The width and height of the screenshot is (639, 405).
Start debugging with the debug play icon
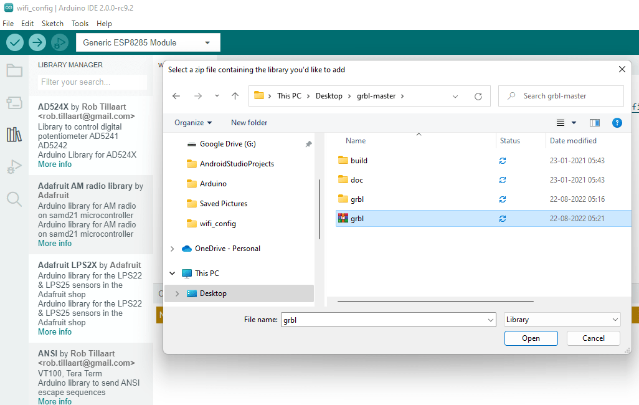pyautogui.click(x=60, y=42)
